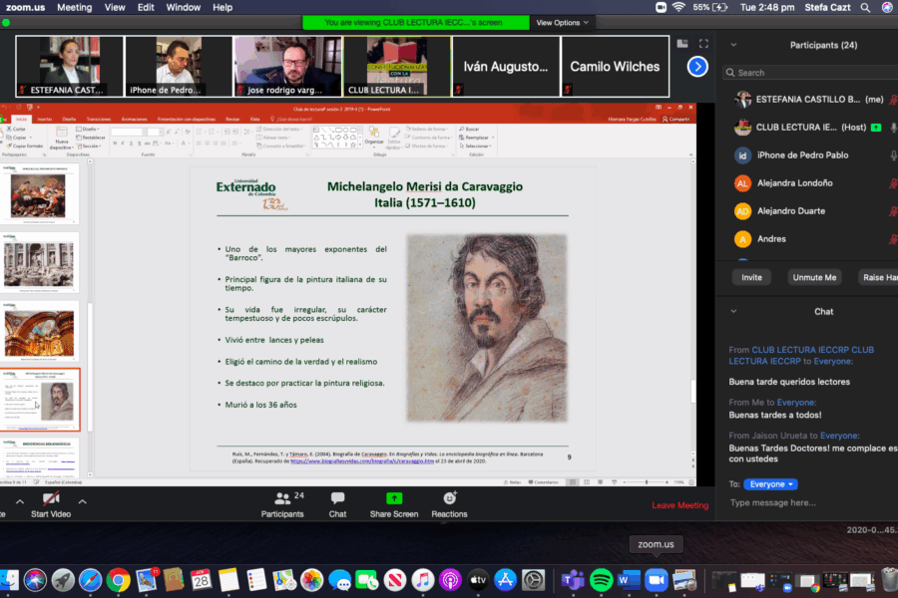Collapse the Participants panel chevron

coord(733,45)
